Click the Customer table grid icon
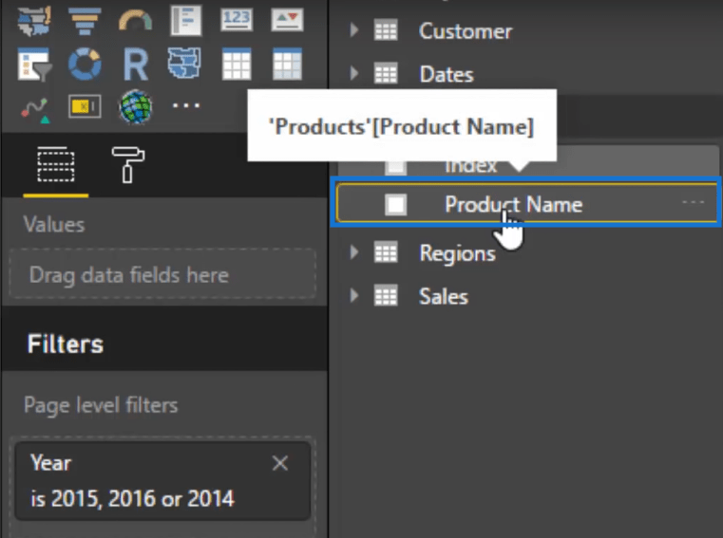The height and width of the screenshot is (538, 723). pos(386,30)
